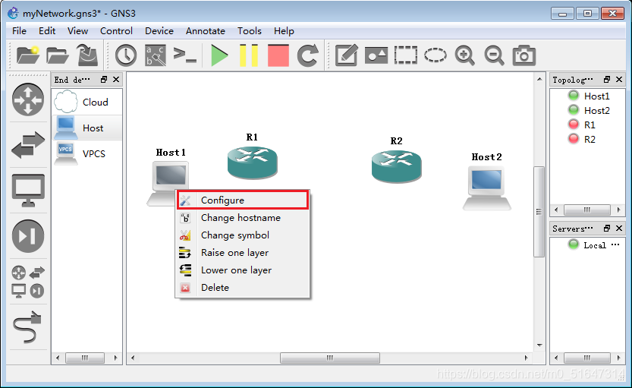Open the Control menu
The image size is (632, 388).
tap(116, 31)
